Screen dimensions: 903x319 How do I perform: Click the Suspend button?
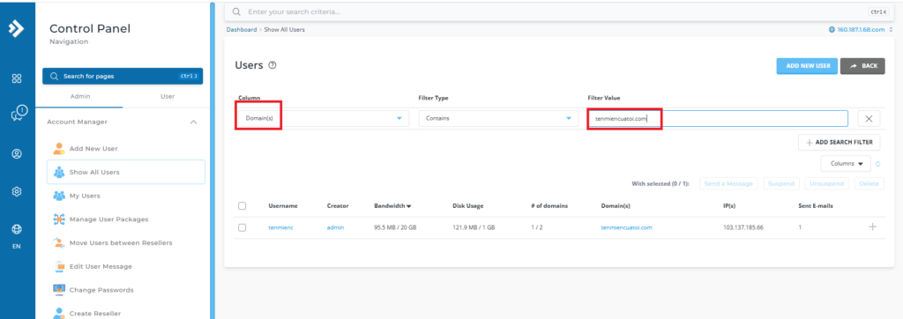[x=781, y=183]
